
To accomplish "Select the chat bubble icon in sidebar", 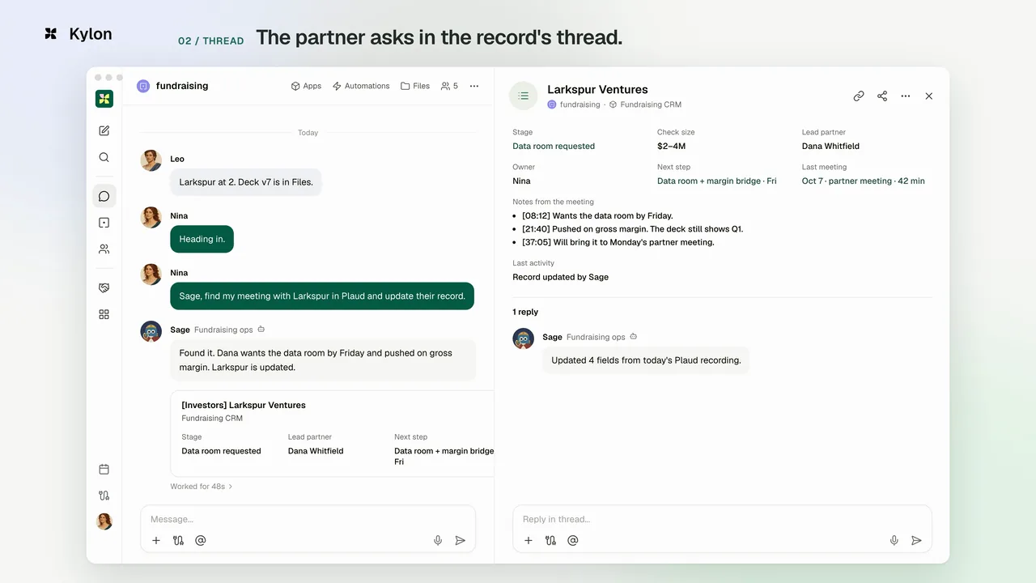I will pos(104,196).
